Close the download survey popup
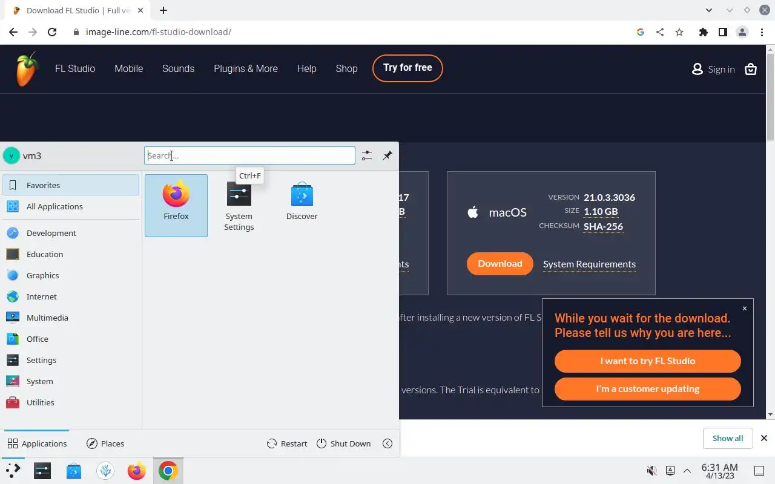The height and width of the screenshot is (484, 775). [x=744, y=309]
